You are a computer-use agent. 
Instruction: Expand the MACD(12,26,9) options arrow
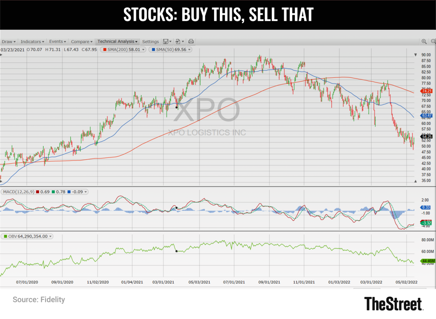point(85,192)
